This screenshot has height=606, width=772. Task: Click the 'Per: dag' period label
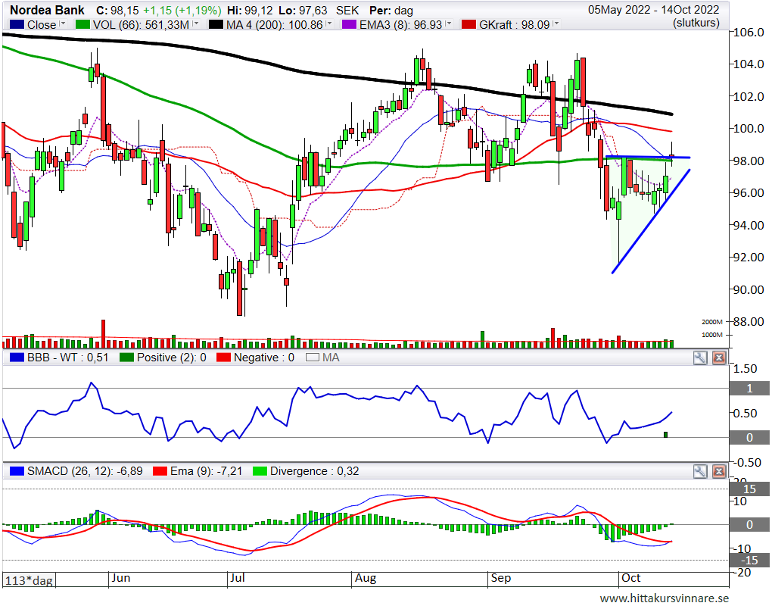[x=391, y=11]
